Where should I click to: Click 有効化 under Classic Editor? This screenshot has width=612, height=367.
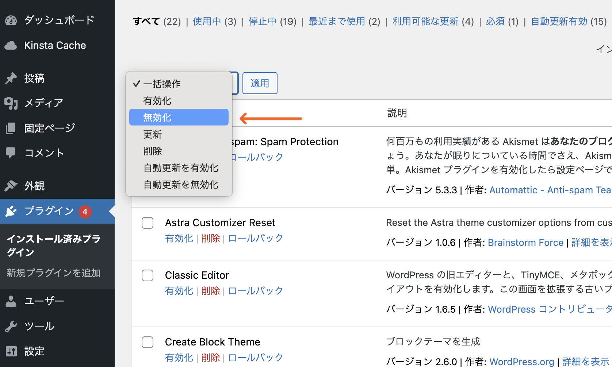(179, 291)
